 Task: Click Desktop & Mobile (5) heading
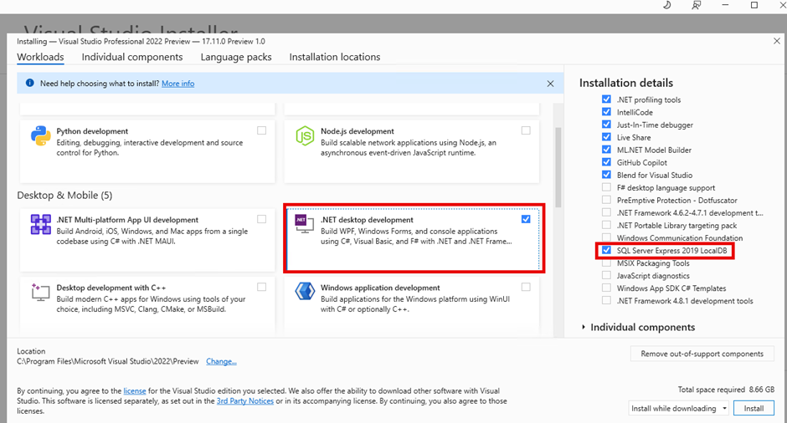point(64,196)
